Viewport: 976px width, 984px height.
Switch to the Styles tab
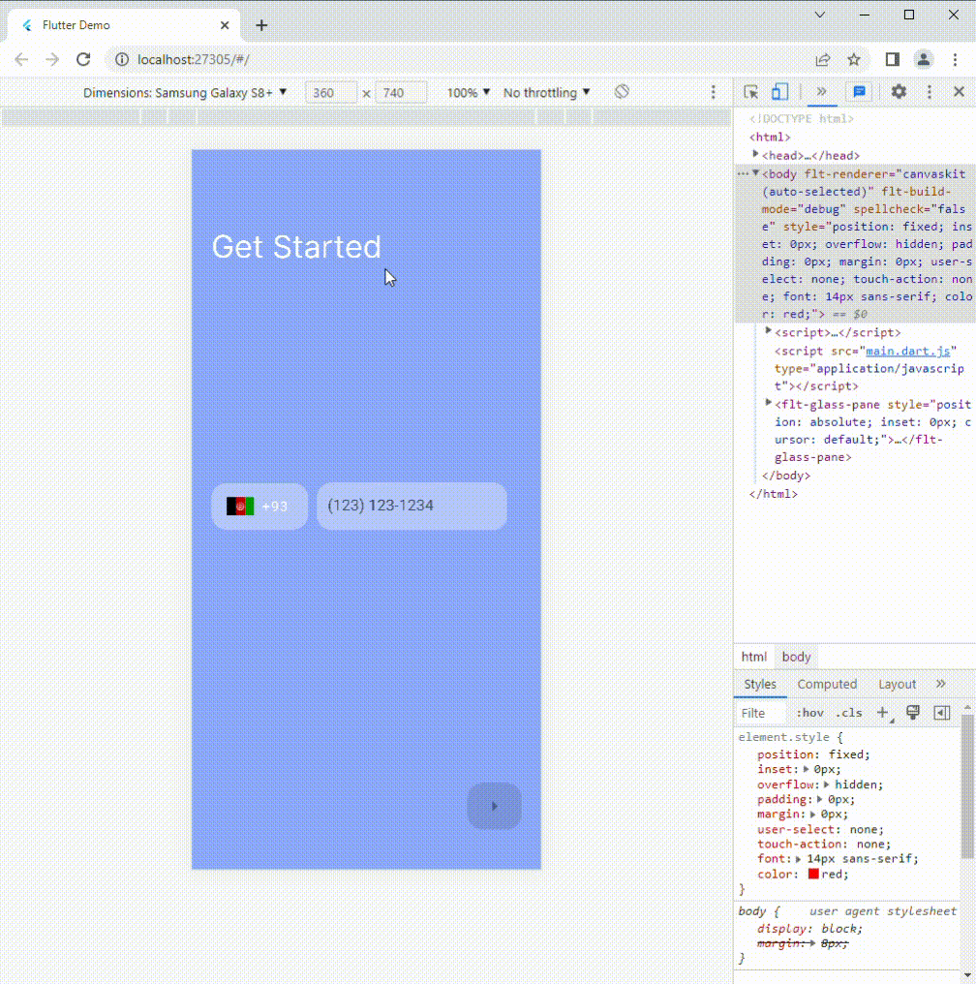tap(760, 684)
